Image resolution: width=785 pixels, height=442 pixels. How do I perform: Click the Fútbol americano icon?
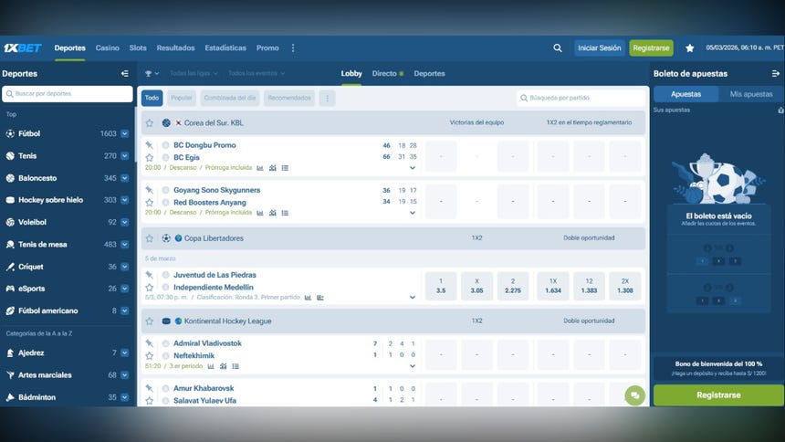[10, 310]
